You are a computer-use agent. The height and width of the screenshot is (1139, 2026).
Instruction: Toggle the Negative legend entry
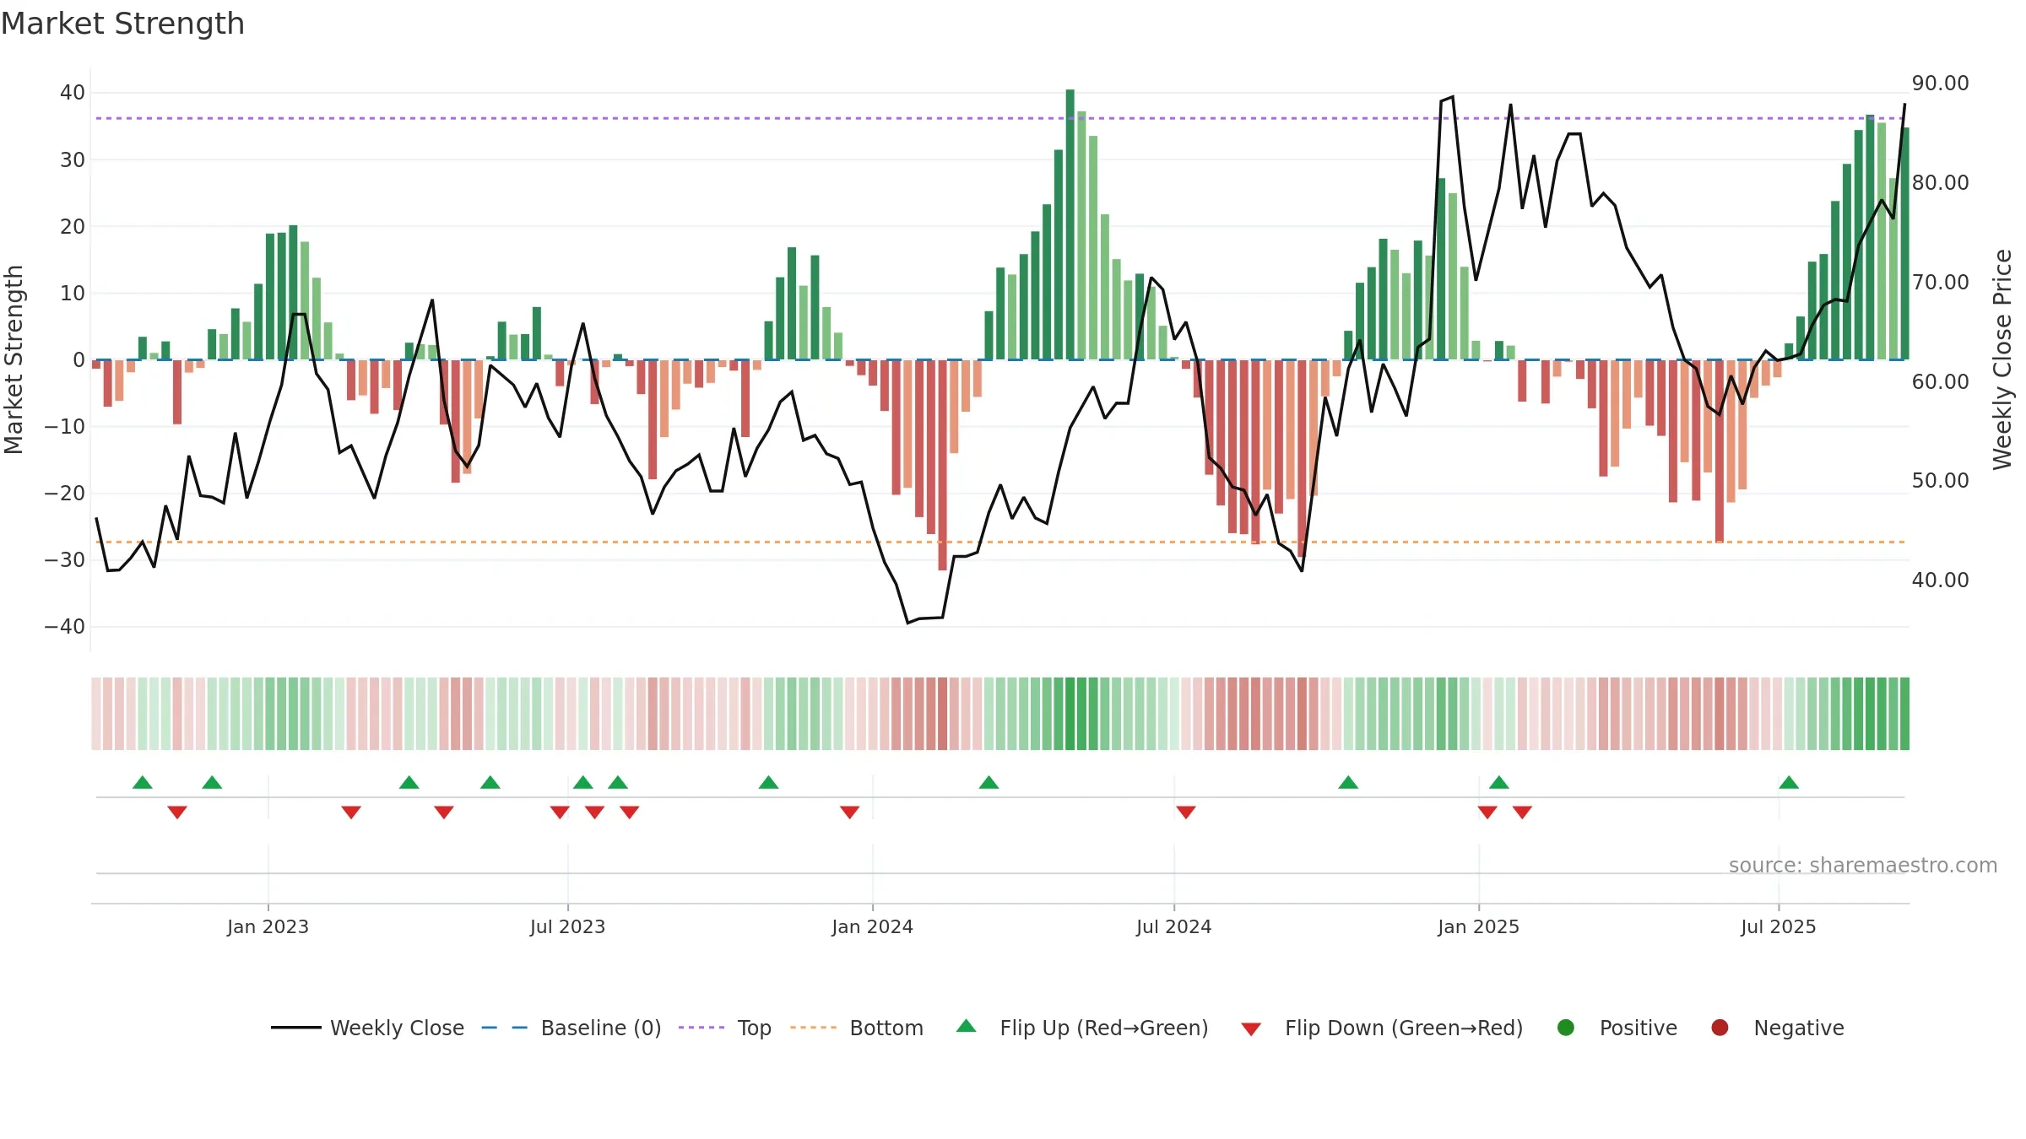1777,1028
